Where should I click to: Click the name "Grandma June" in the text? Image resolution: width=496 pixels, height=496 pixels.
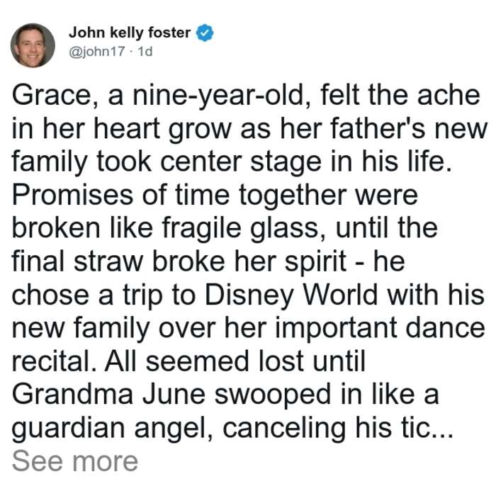click(x=109, y=395)
